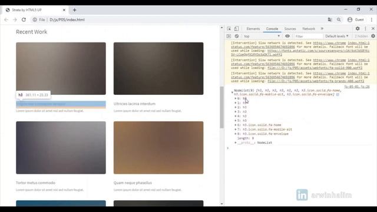Open the thumbnail above Ultricies lacinia interdum
Viewport: 377px width, 212px height.
point(158,68)
